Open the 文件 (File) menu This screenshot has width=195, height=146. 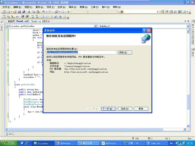click(x=6, y=7)
